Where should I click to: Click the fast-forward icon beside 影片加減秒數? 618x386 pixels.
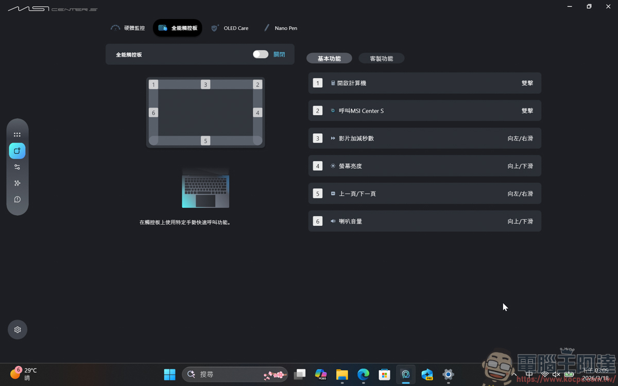point(332,138)
